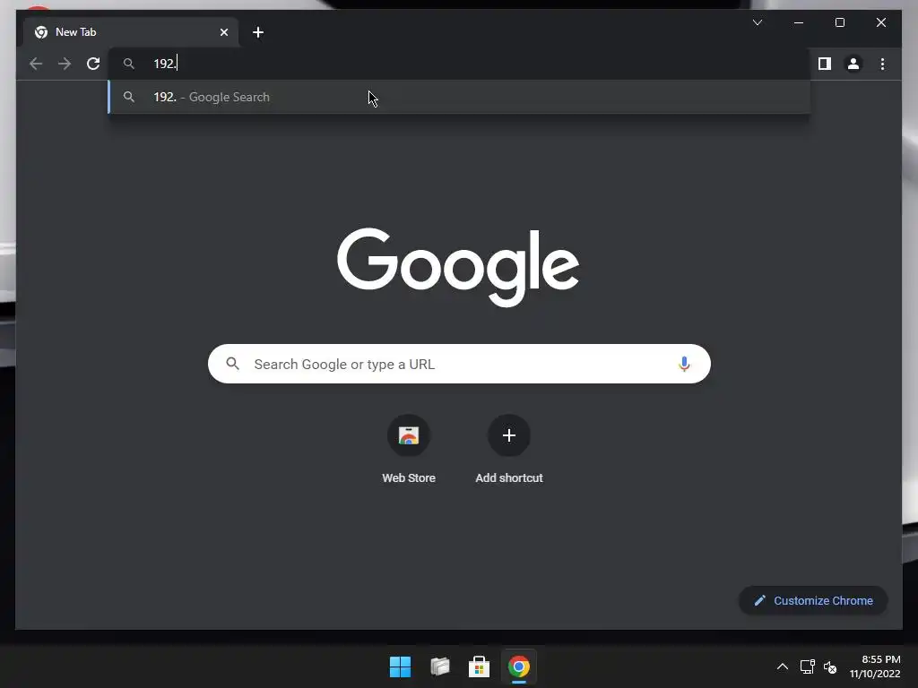918x688 pixels.
Task: Select the New Tab tab
Action: 131,32
